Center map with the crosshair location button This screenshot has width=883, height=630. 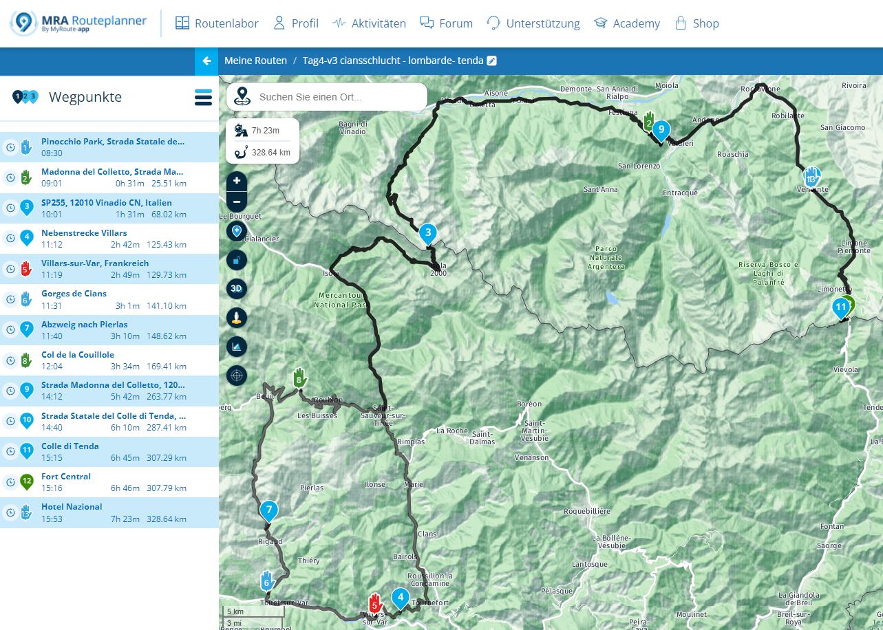(237, 376)
